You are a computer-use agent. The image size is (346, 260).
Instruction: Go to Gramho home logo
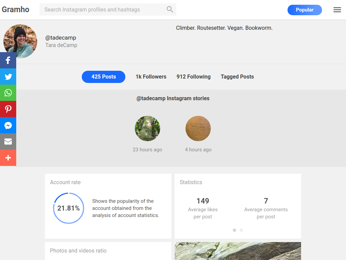click(x=16, y=9)
